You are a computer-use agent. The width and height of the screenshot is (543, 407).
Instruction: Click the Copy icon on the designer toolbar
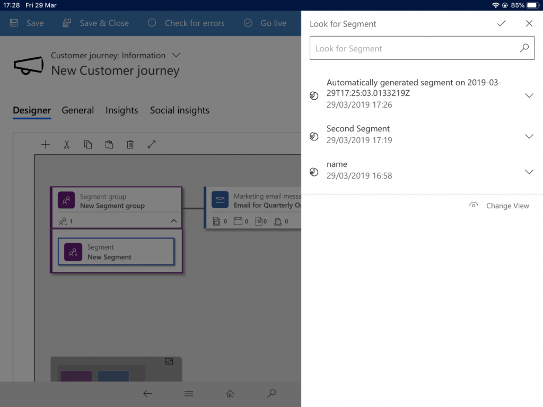click(88, 144)
